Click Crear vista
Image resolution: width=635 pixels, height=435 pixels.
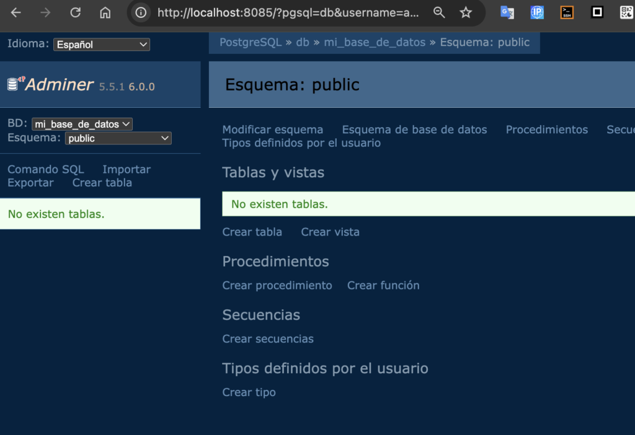330,232
